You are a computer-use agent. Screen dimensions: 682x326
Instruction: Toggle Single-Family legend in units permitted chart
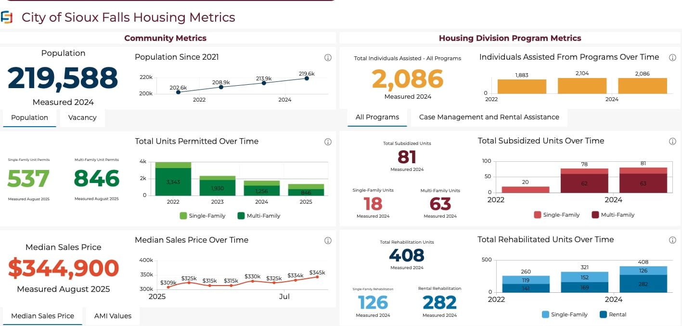(202, 216)
